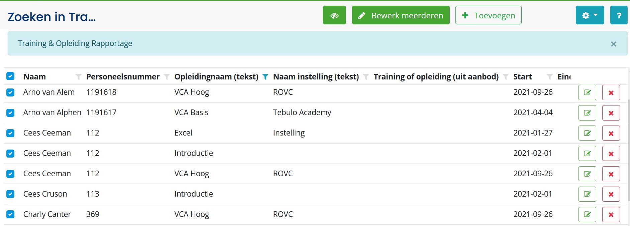Delete the Cees Cruson Introductie row

611,194
